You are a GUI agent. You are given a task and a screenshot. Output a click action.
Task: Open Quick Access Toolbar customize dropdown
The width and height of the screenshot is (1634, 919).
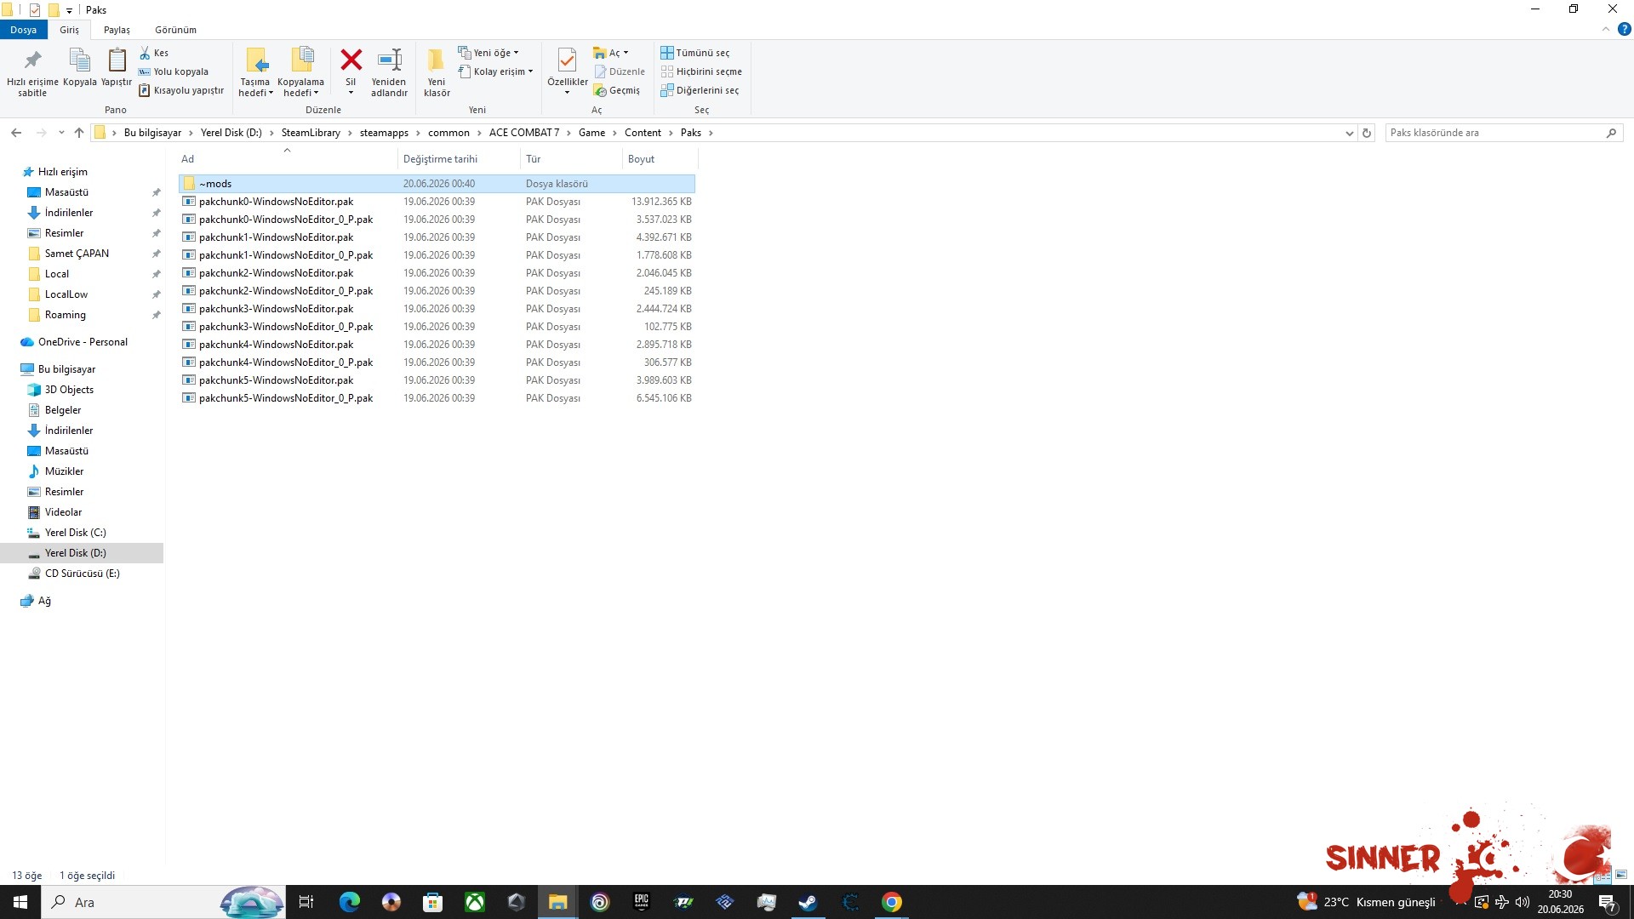click(70, 10)
